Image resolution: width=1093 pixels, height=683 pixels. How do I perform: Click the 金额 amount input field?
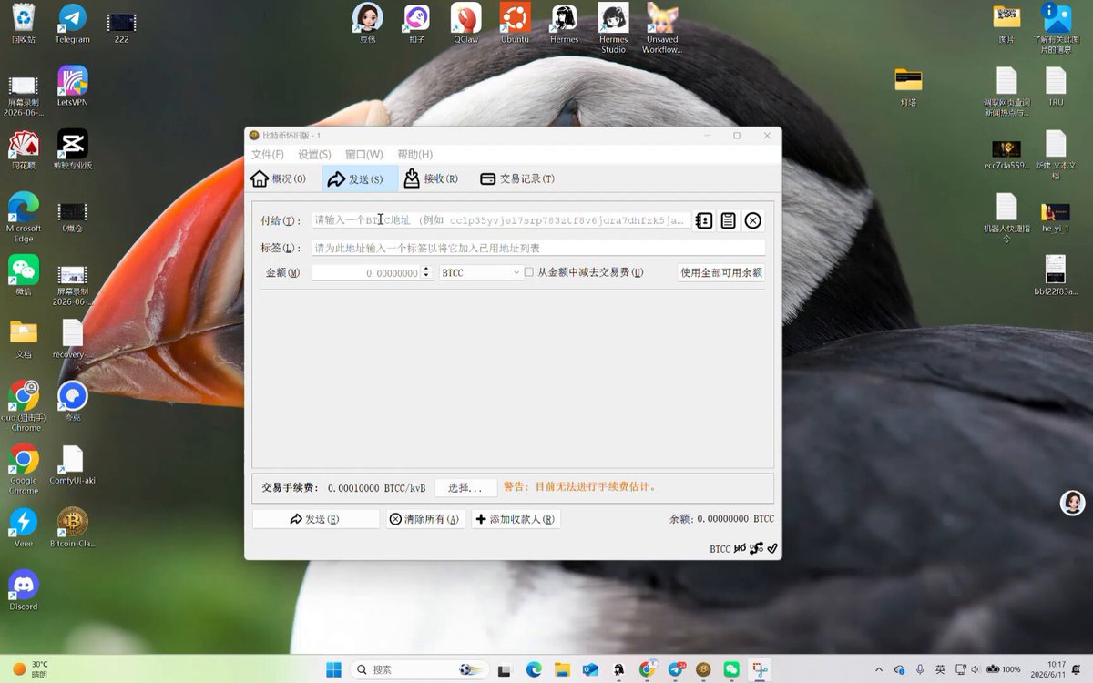[x=366, y=272]
